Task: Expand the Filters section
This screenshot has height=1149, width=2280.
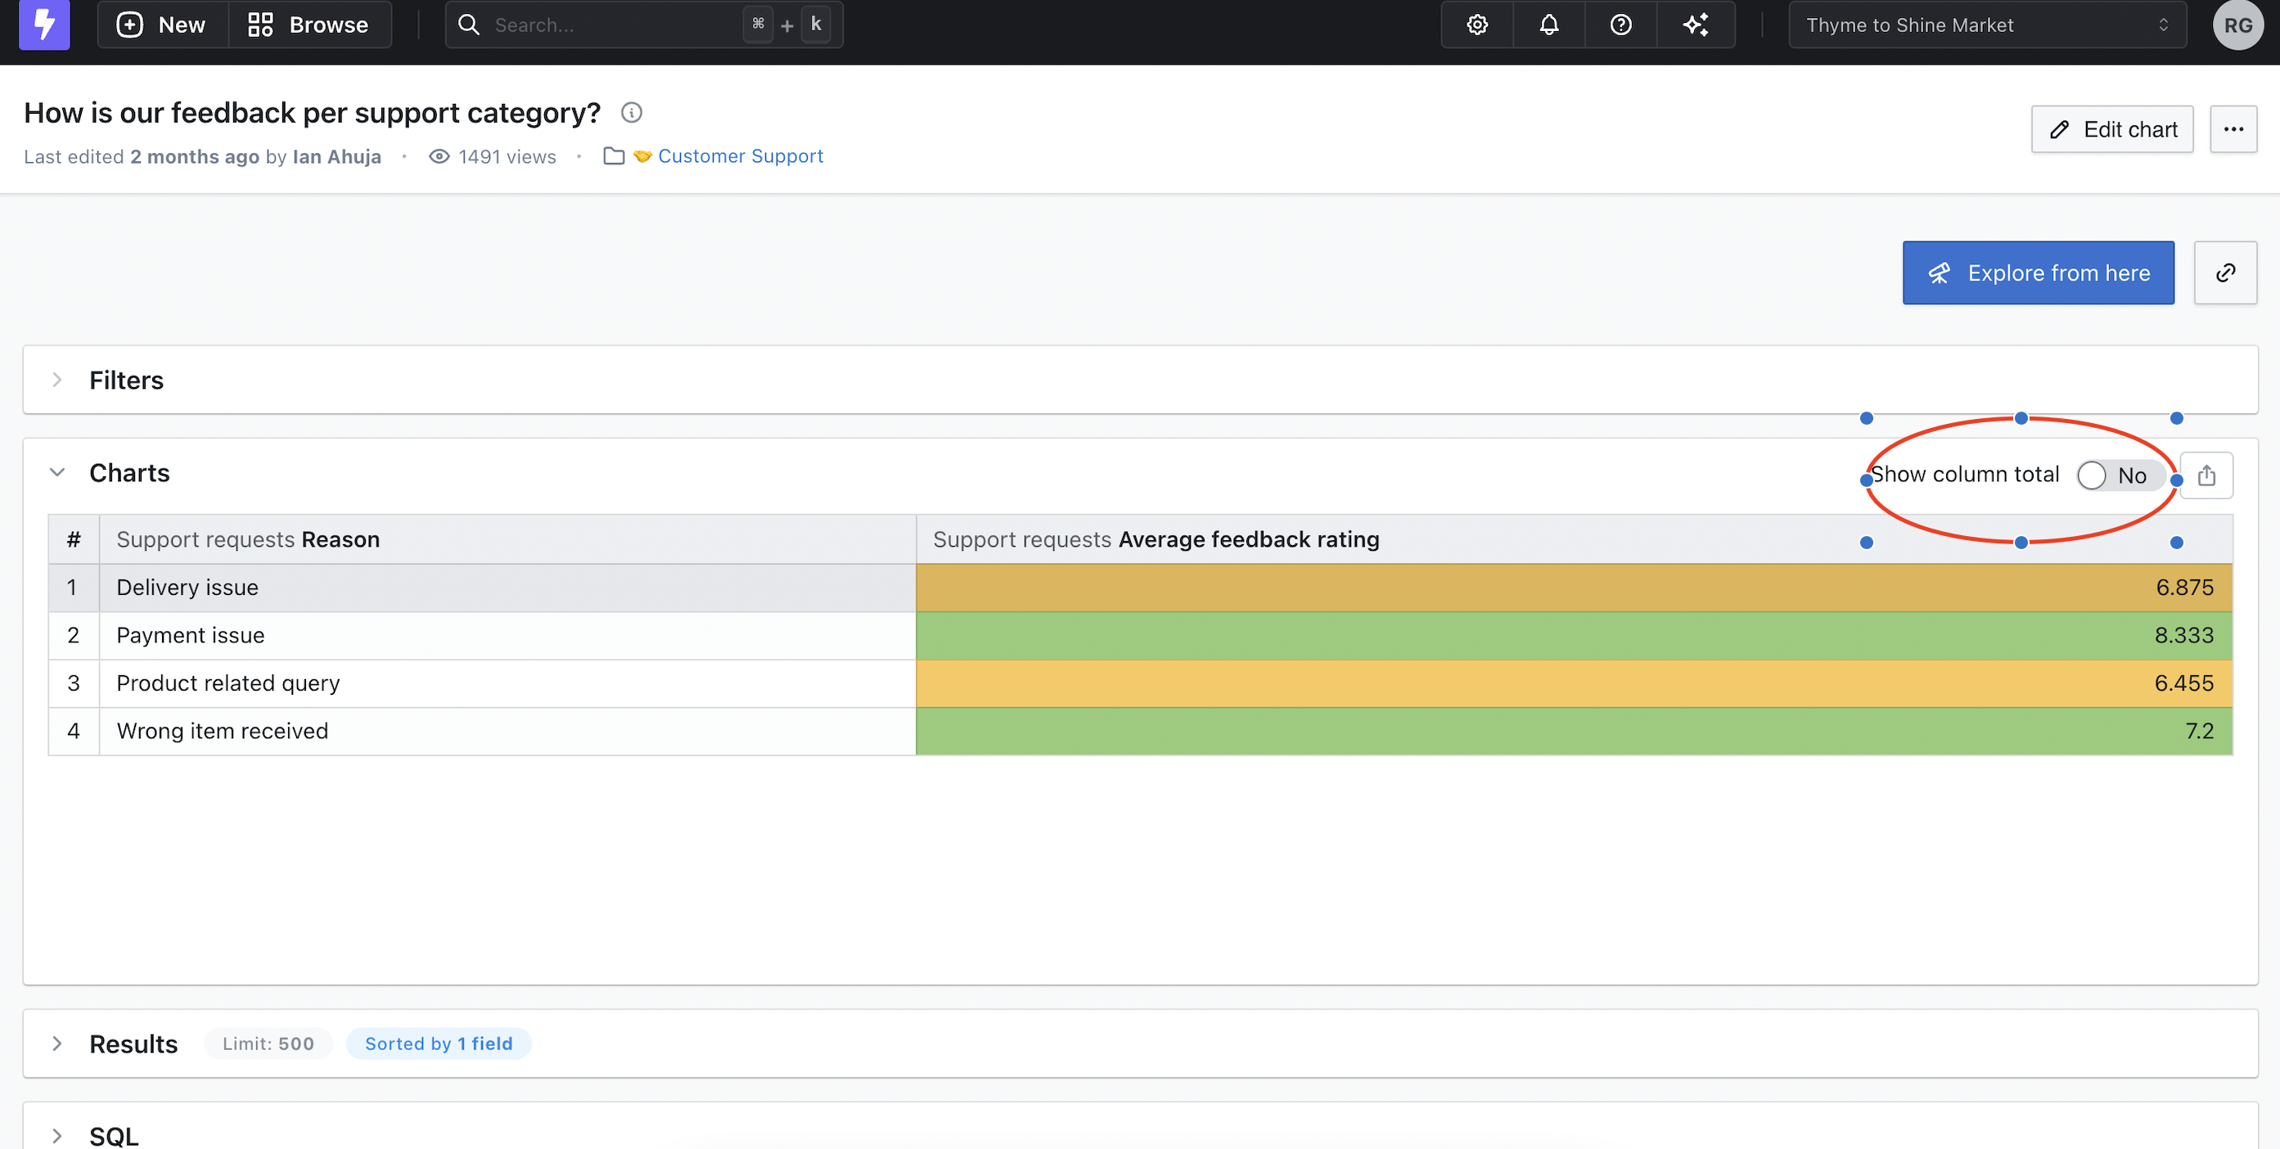Action: 57,380
